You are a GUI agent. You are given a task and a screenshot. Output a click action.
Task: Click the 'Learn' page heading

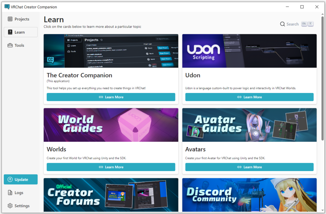coord(53,19)
